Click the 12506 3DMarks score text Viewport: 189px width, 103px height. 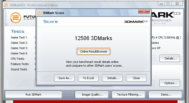click(x=93, y=38)
